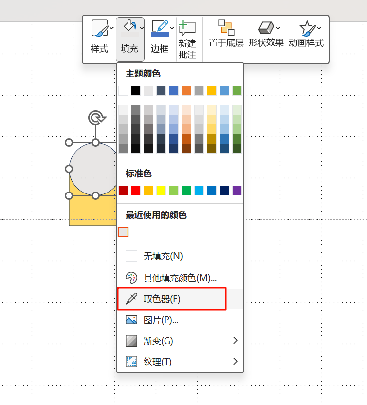Choose the recently used color swatch
Image resolution: width=367 pixels, height=405 pixels.
[x=123, y=232]
